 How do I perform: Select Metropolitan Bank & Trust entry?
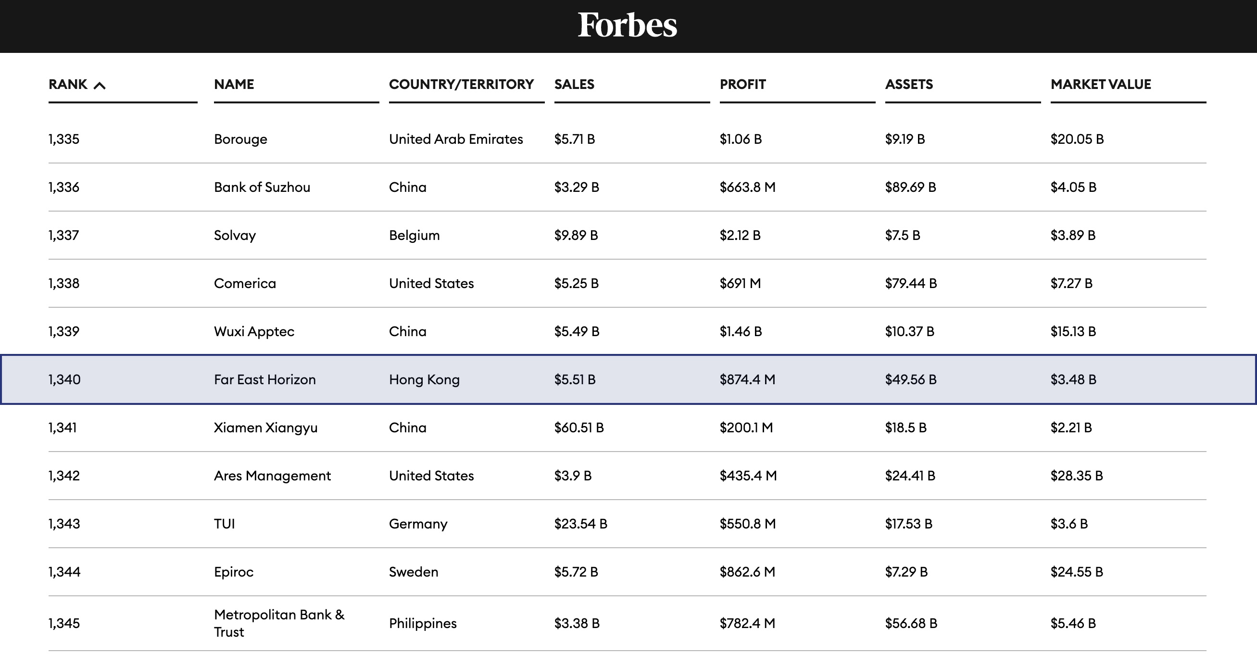[278, 623]
